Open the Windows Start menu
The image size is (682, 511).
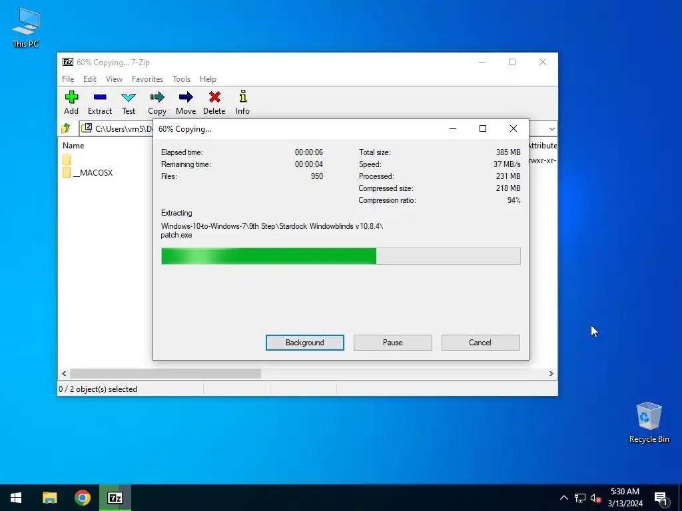(x=16, y=498)
